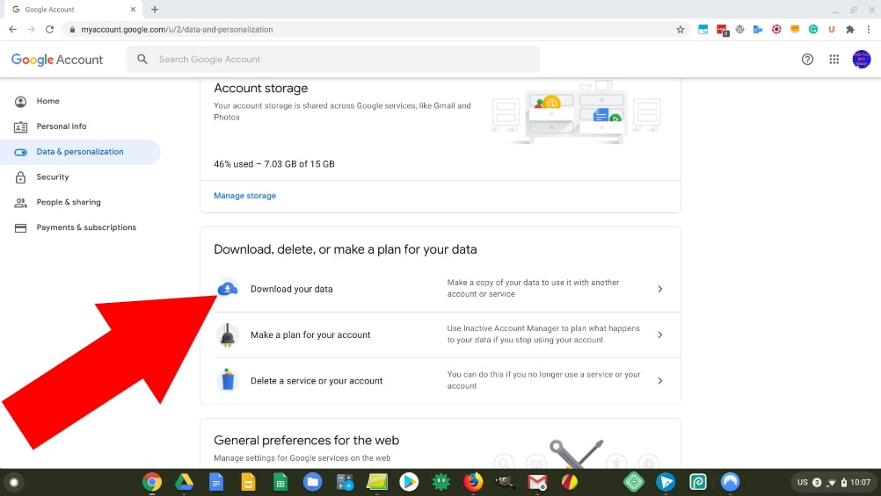
Task: Click Delete a service or your account label
Action: [x=317, y=381]
